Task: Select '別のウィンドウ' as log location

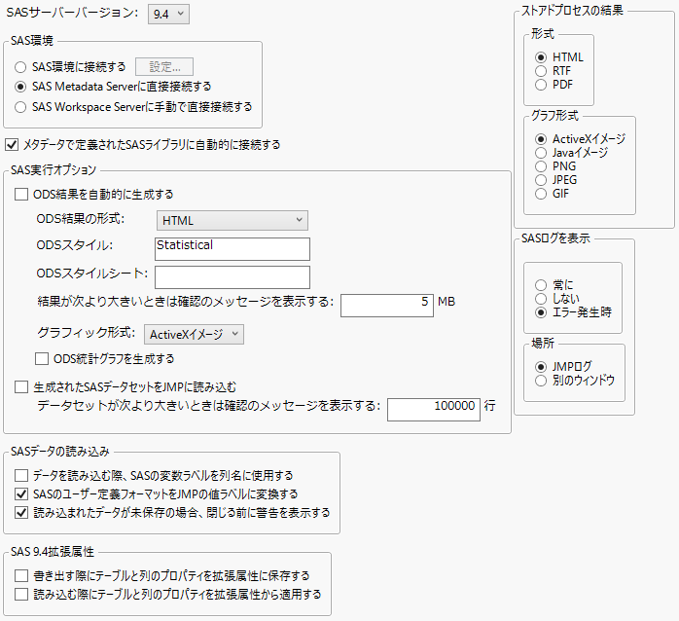Action: pos(541,381)
